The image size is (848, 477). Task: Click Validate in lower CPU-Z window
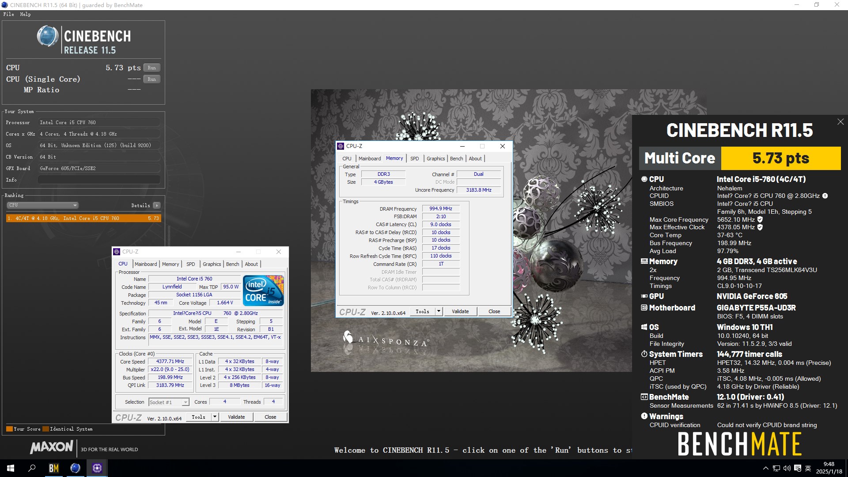pos(236,417)
